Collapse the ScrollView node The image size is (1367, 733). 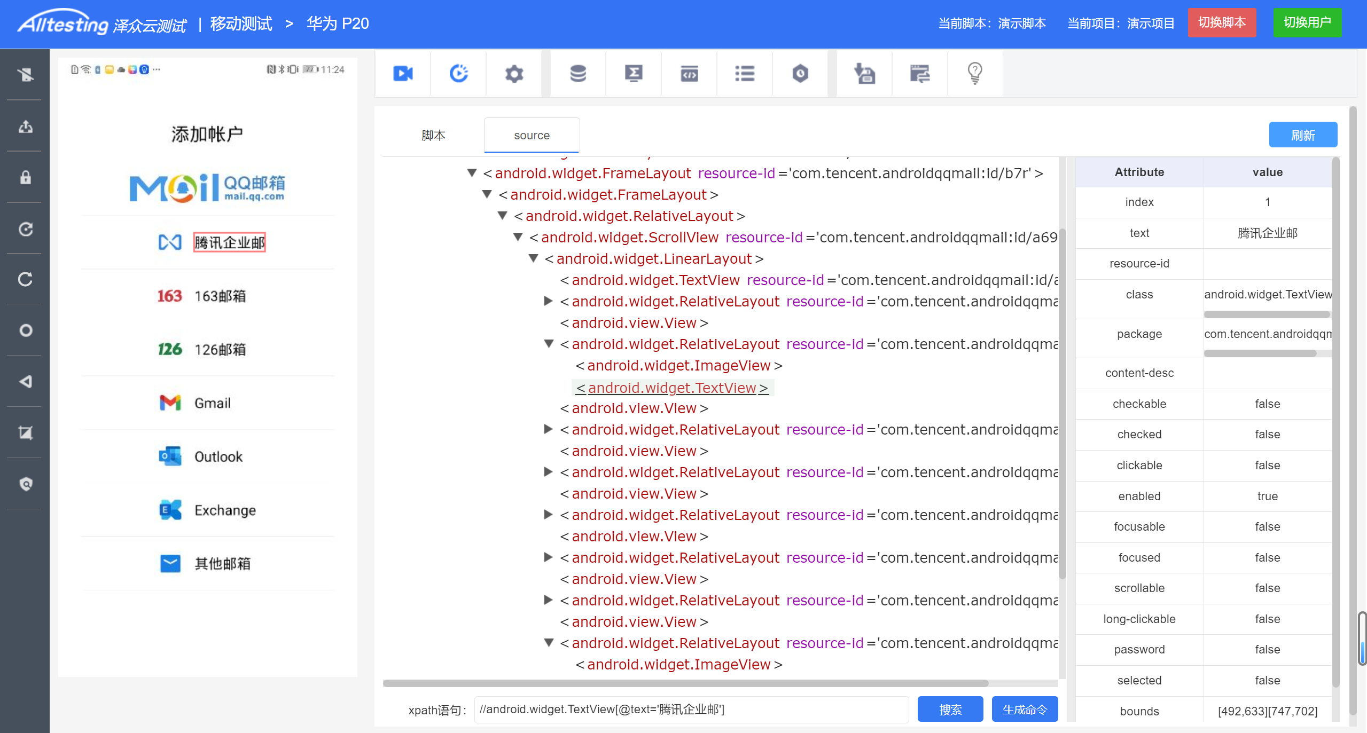[518, 237]
